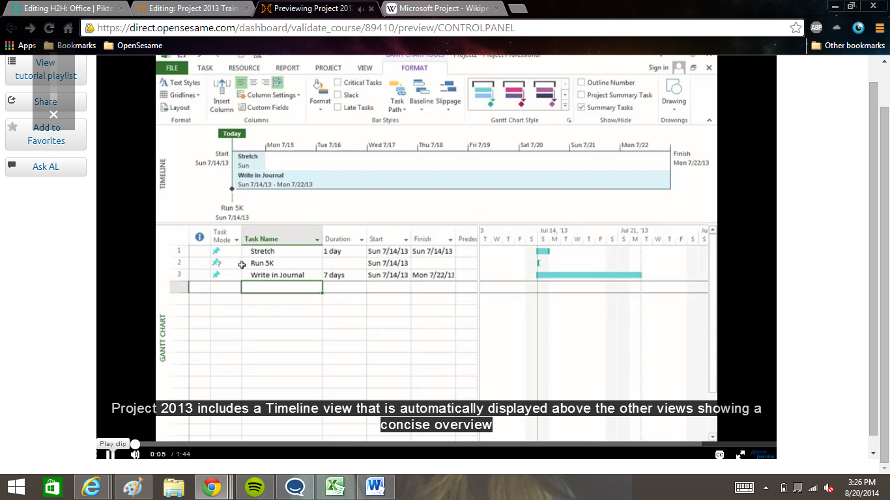This screenshot has height=500, width=890.
Task: Enter fullscreen video mode
Action: tap(741, 454)
